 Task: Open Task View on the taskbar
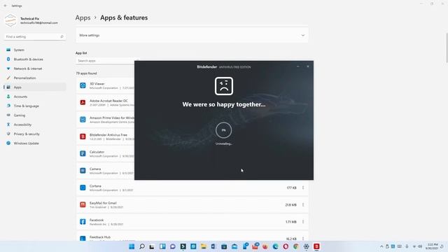pyautogui.click(x=152, y=246)
